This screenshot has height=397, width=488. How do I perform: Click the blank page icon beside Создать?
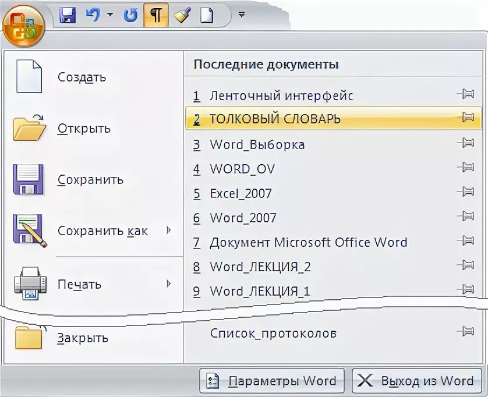point(29,76)
